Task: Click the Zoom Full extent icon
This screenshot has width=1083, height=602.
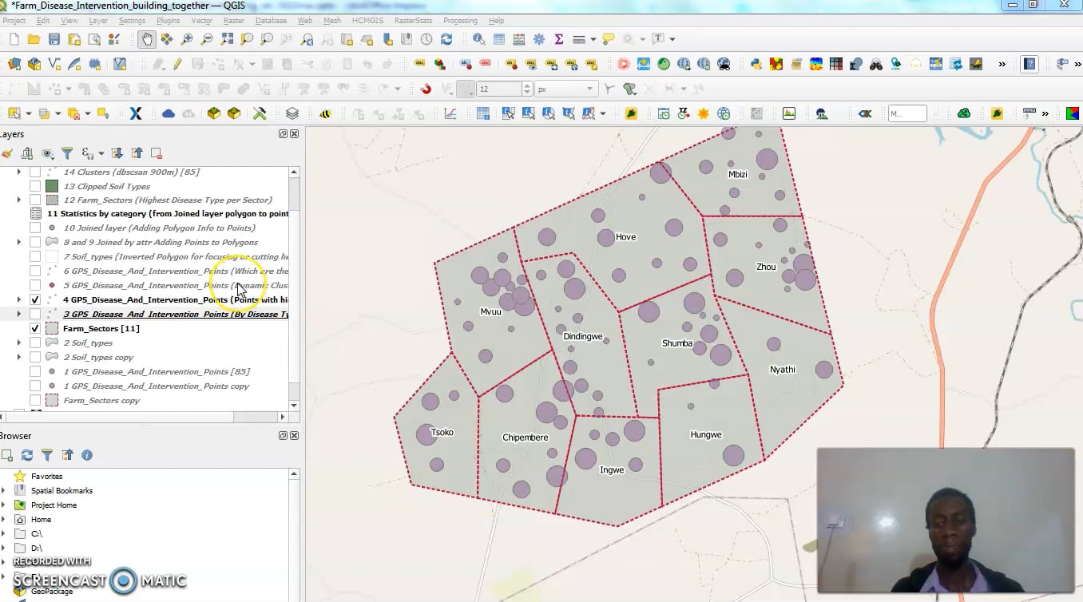Action: click(x=227, y=39)
